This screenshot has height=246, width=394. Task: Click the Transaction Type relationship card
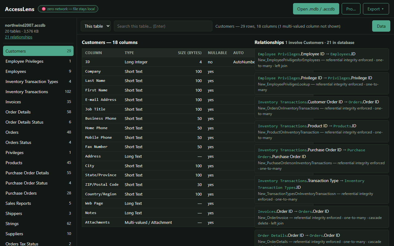pos(322,189)
